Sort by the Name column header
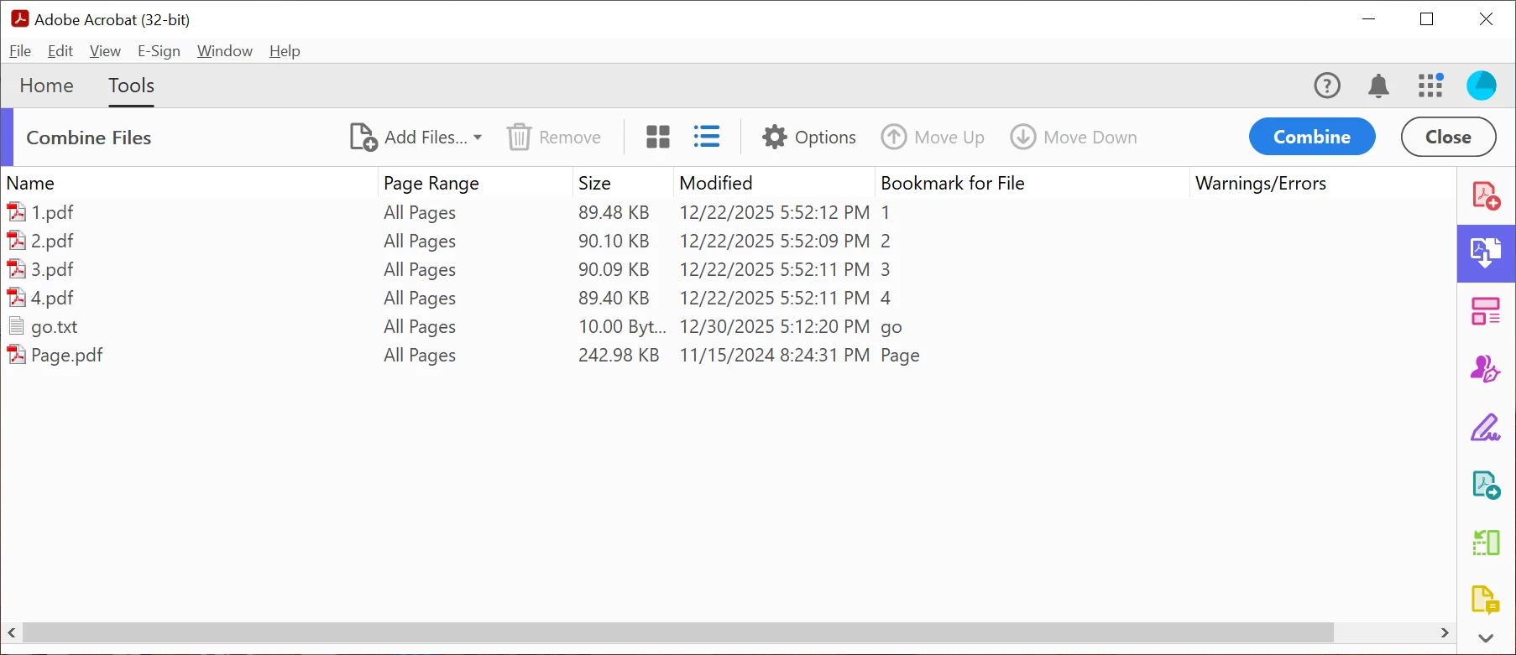The width and height of the screenshot is (1516, 655). [x=190, y=183]
